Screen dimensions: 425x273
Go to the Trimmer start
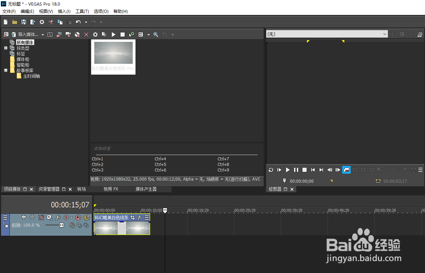click(x=313, y=170)
